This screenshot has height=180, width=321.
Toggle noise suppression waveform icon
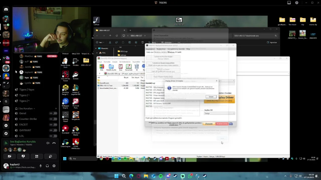48,143
